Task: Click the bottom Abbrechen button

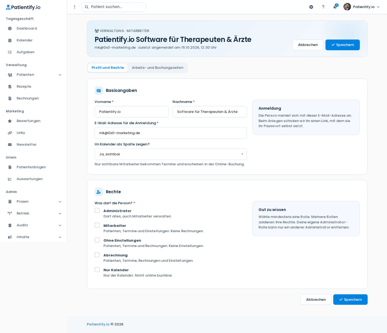Action: coord(316,300)
